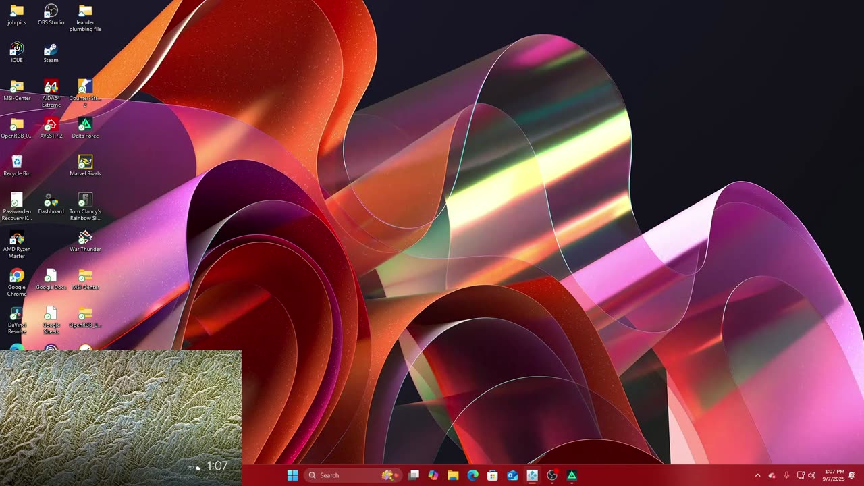This screenshot has width=864, height=486.
Task: Select the OpenRGB folder beside Google Sheets
Action: coord(85,317)
